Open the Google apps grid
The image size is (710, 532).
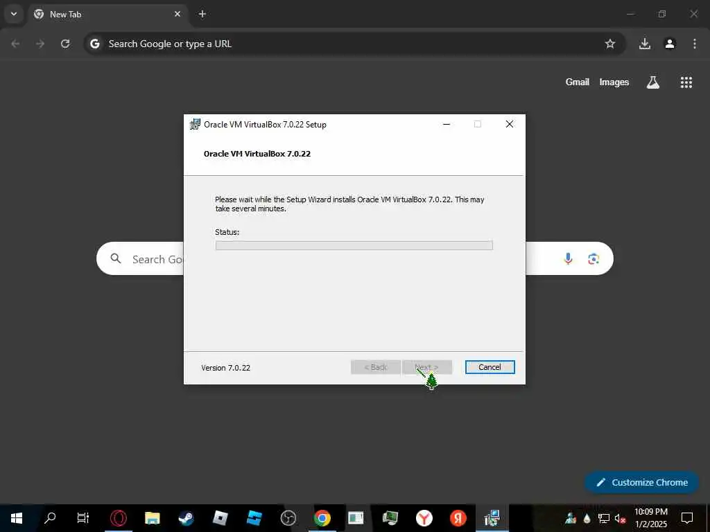[x=686, y=82]
